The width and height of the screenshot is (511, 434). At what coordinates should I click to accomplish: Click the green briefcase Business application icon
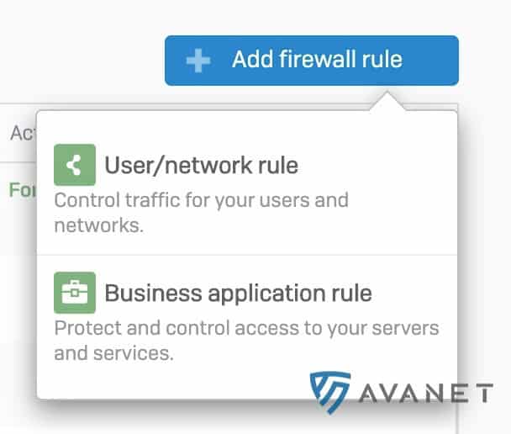coord(75,293)
